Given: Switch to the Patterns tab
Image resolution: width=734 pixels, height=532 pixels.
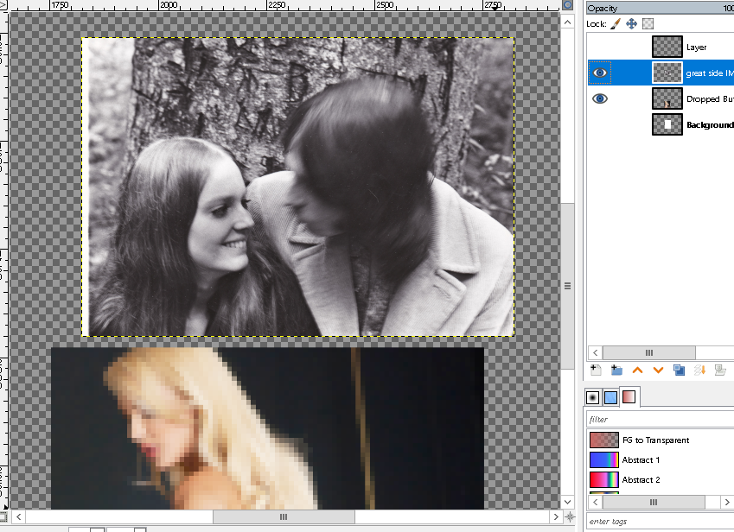Looking at the screenshot, I should pos(611,397).
